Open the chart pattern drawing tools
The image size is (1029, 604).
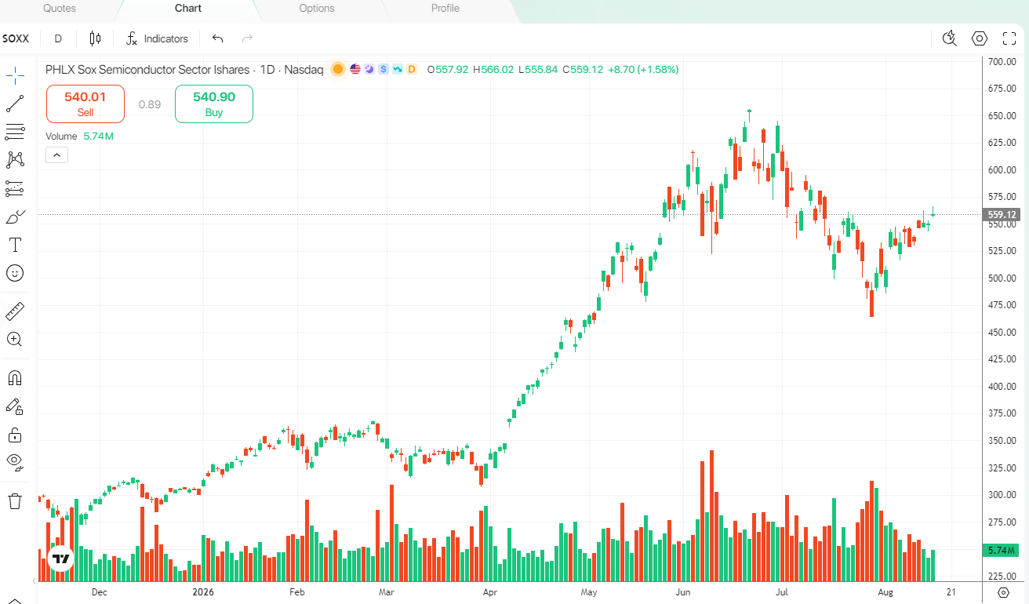(x=15, y=160)
